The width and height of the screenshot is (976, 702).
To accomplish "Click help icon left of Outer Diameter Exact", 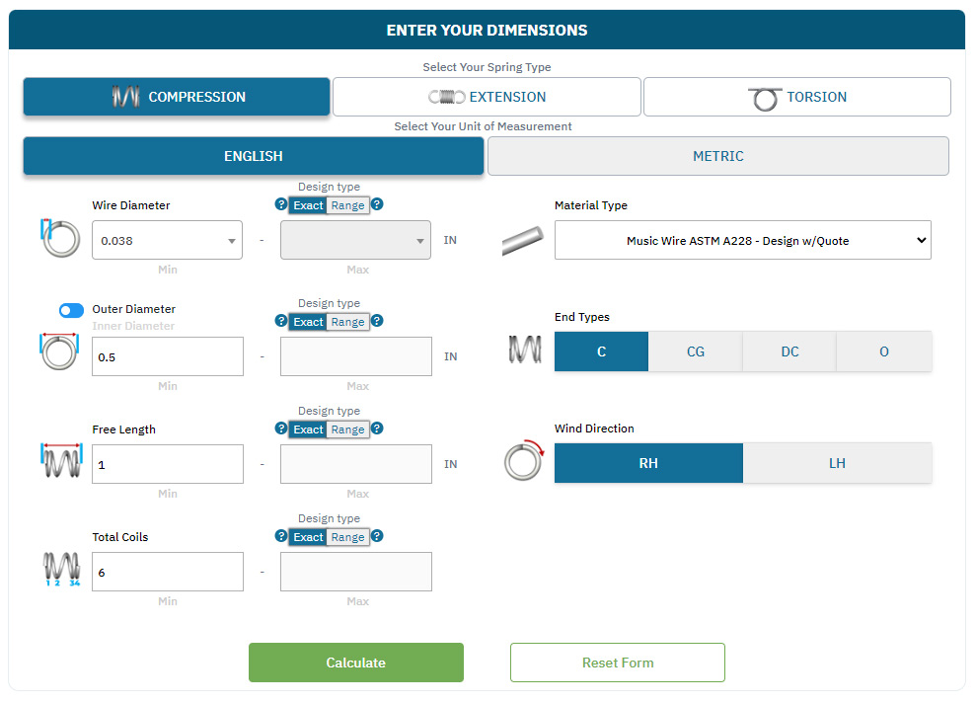I will pos(281,322).
